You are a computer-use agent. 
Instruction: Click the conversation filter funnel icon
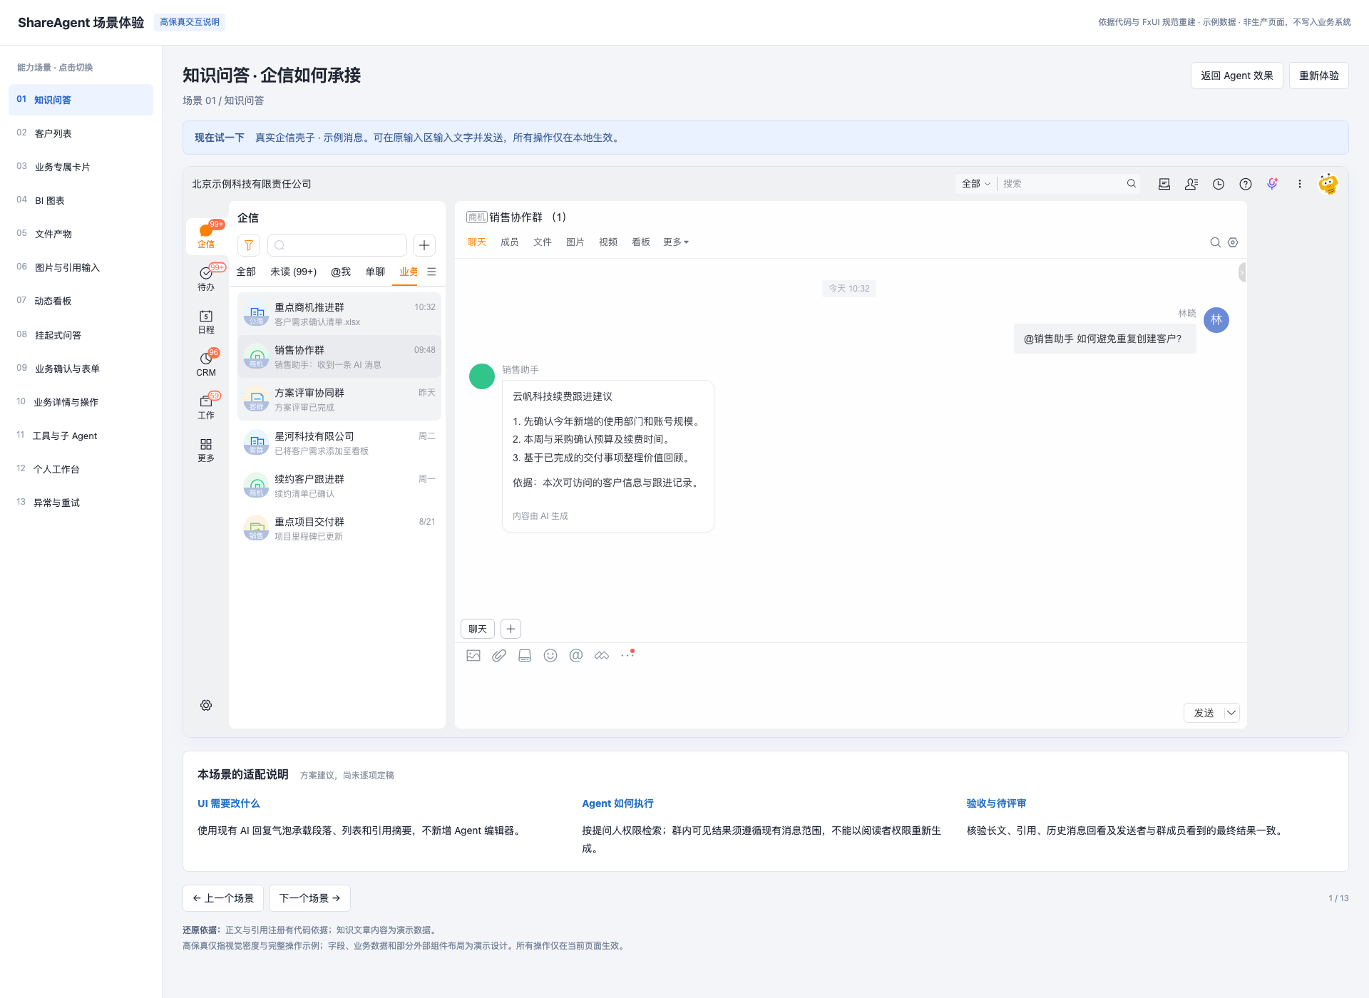(x=249, y=245)
